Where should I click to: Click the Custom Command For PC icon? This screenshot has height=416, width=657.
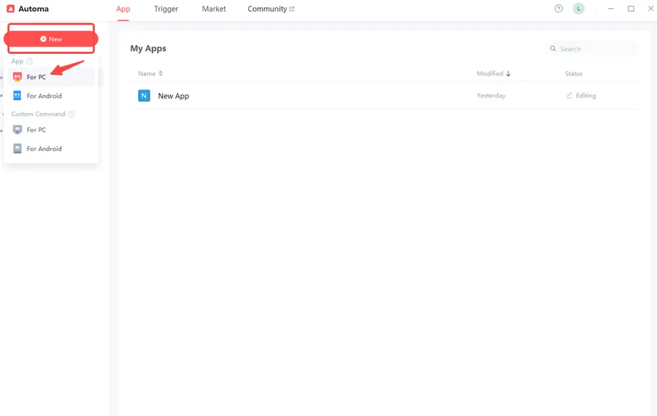(18, 129)
